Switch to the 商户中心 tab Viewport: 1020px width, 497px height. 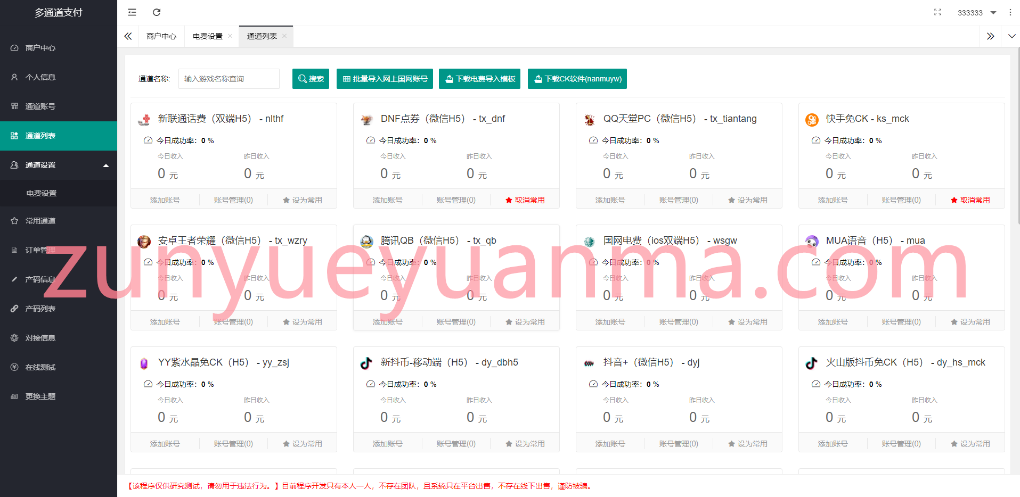(161, 36)
